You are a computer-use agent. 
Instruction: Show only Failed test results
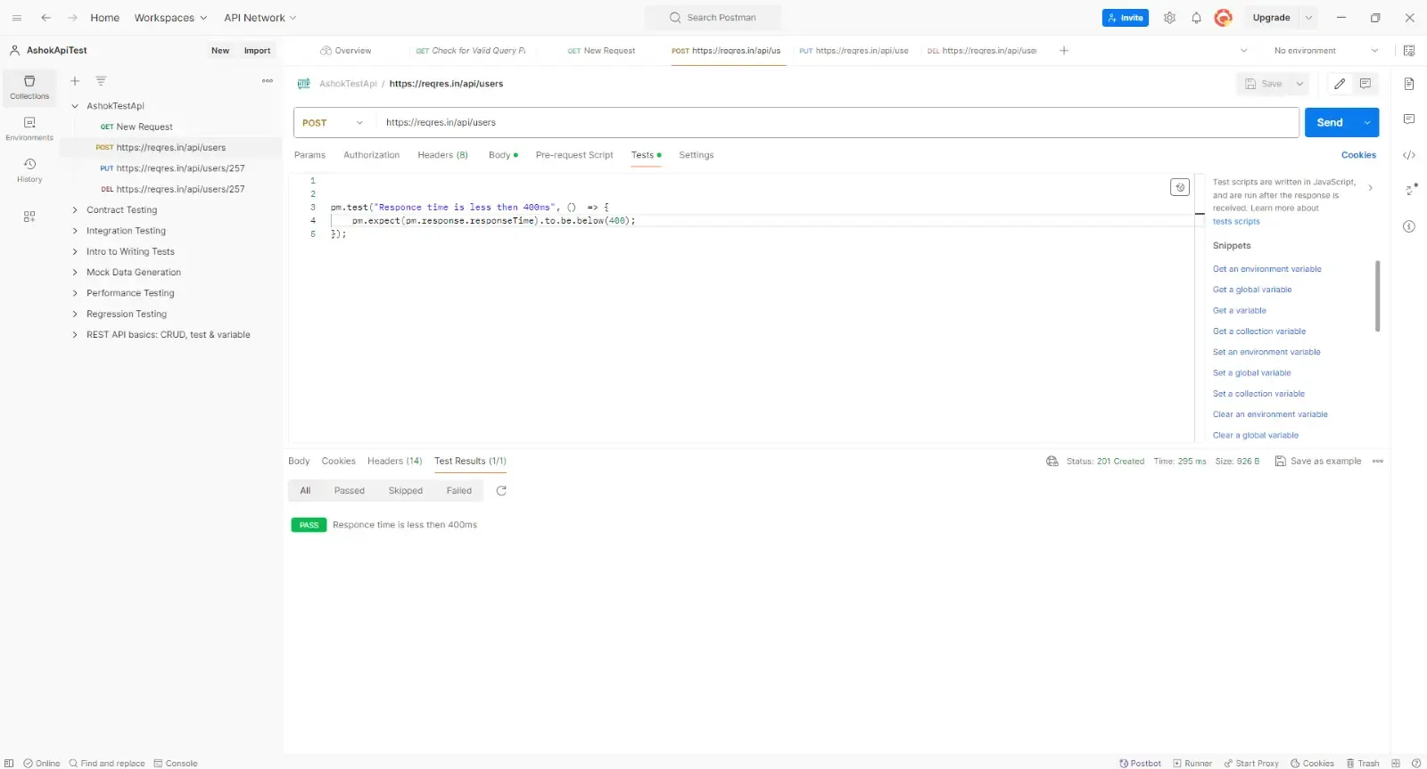(458, 491)
